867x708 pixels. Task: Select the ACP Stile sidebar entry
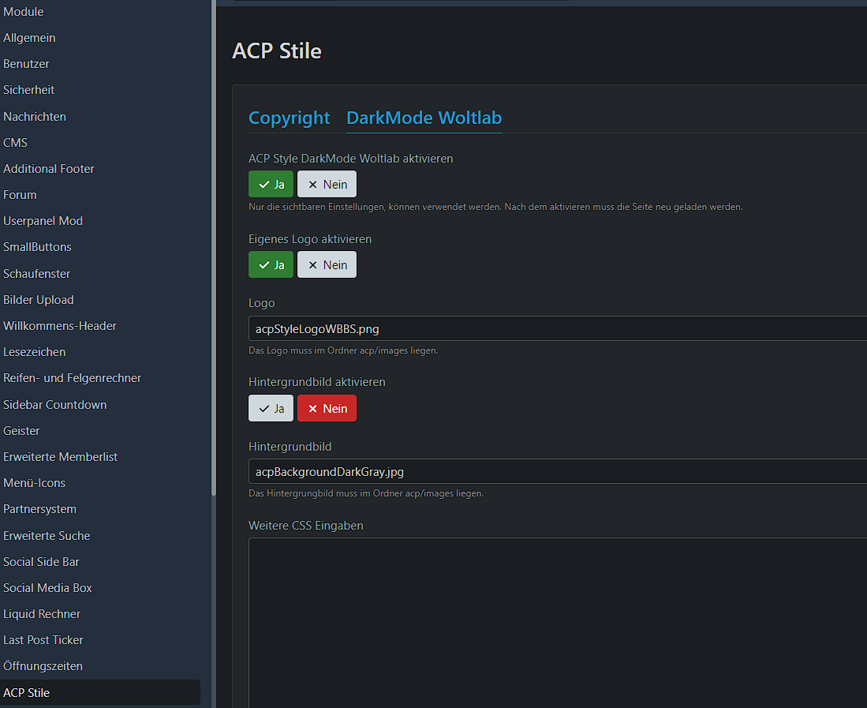click(27, 693)
